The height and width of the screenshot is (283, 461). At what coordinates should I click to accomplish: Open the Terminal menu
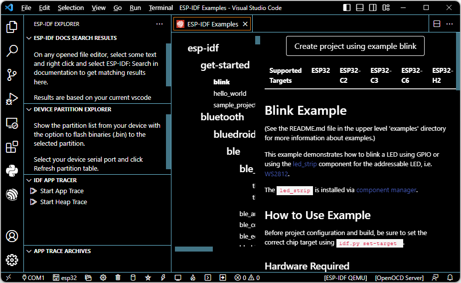[x=160, y=8]
